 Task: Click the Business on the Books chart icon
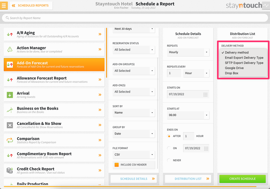tap(10, 110)
